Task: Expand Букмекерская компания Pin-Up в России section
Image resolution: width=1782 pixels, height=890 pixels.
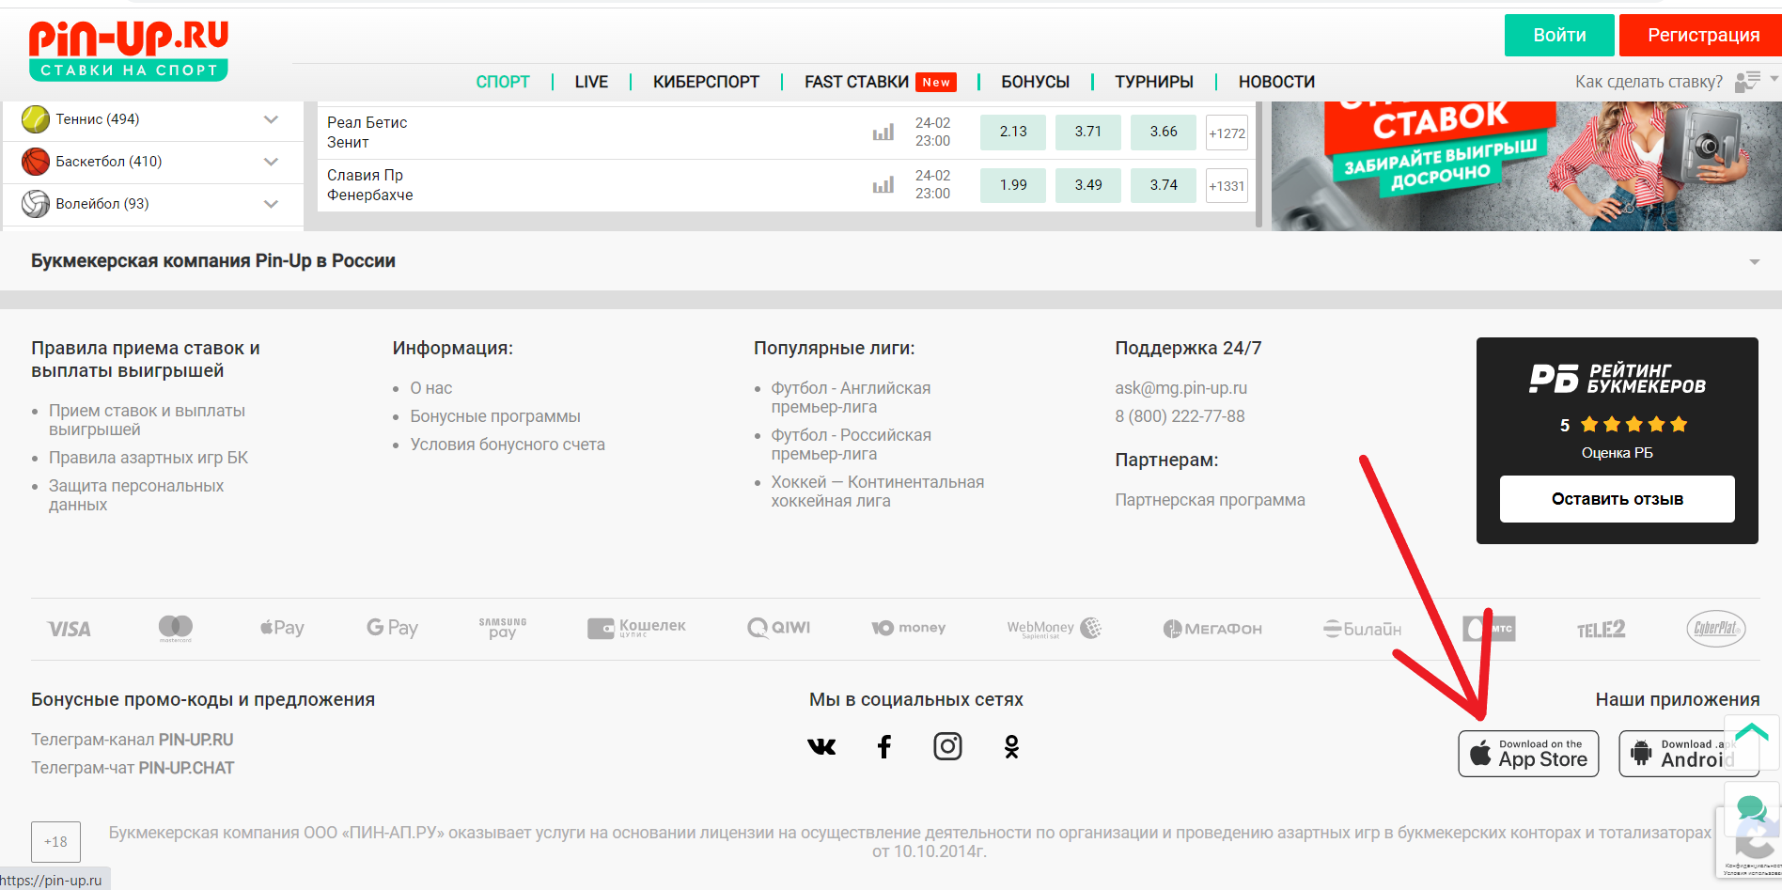Action: pos(1754,262)
